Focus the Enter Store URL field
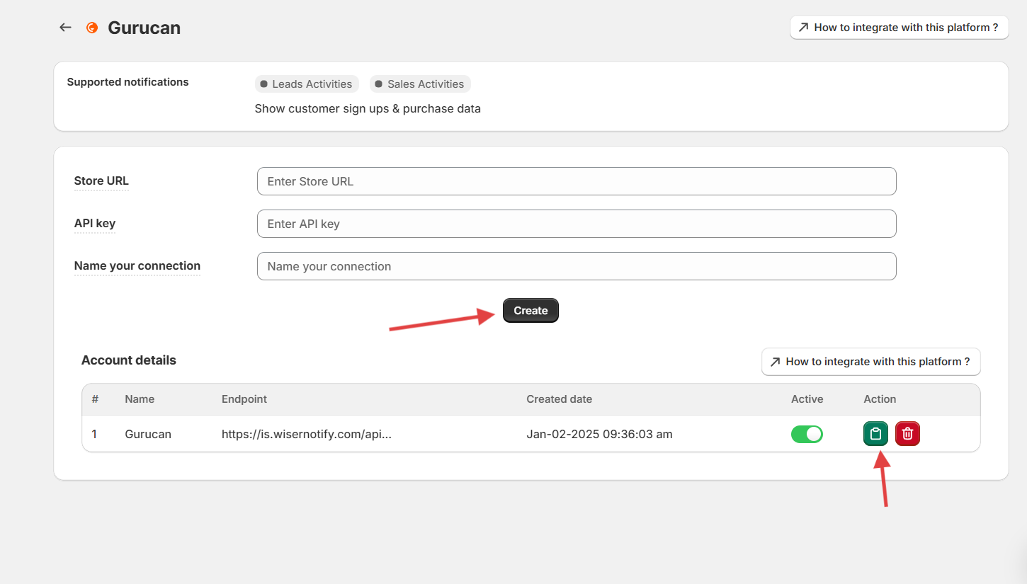The height and width of the screenshot is (584, 1027). pos(576,181)
